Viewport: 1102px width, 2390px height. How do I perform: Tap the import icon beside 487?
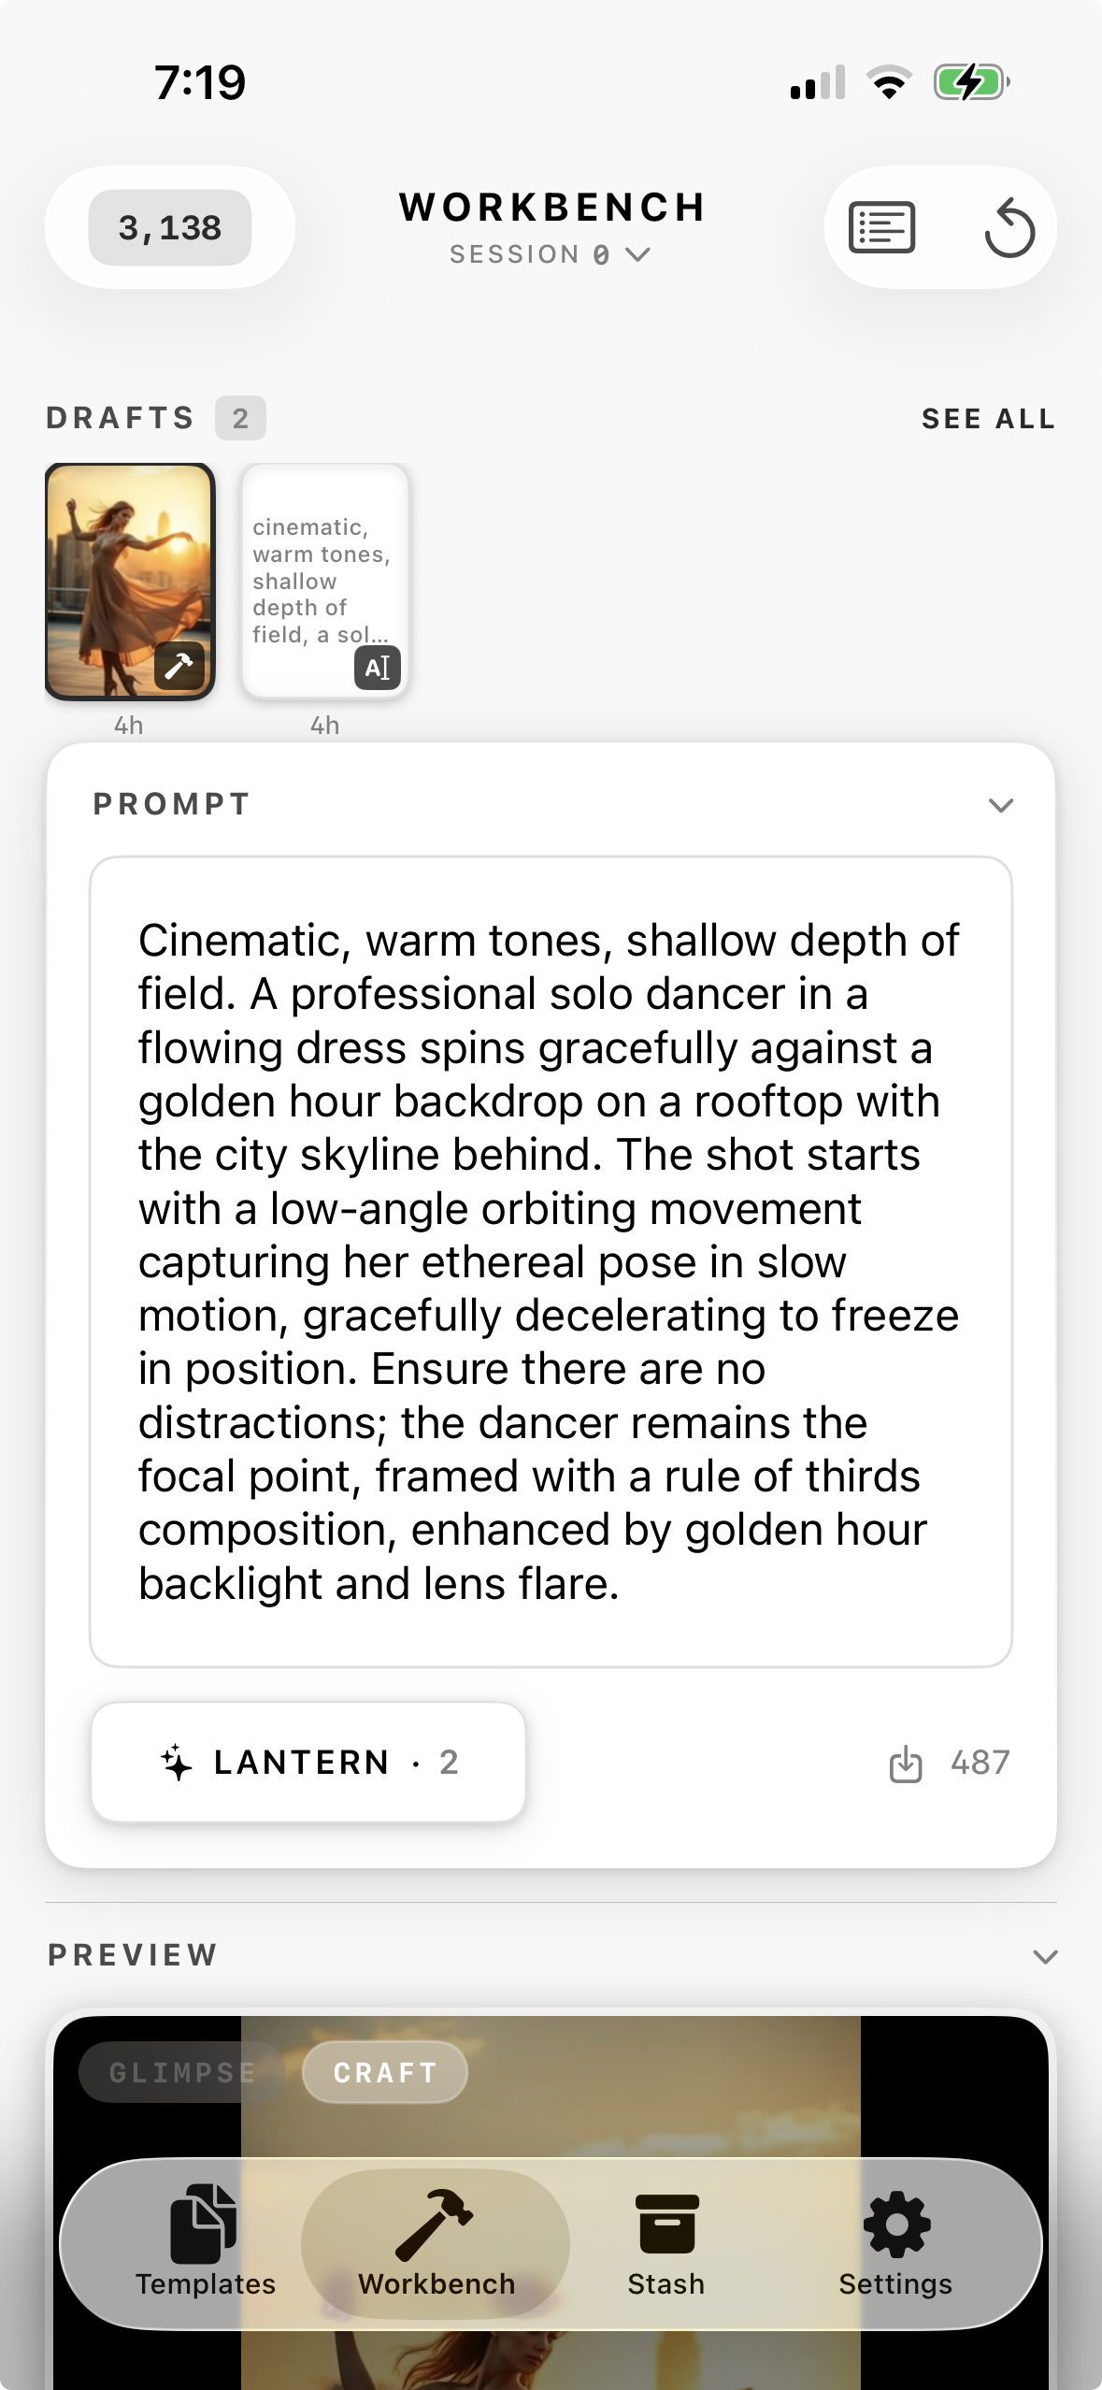pos(906,1764)
